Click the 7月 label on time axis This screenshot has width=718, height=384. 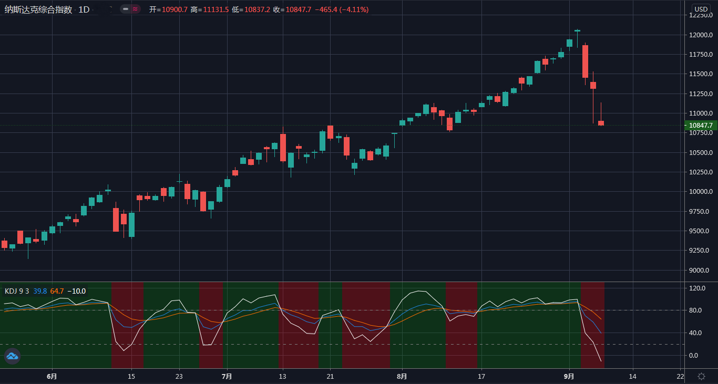coord(227,376)
